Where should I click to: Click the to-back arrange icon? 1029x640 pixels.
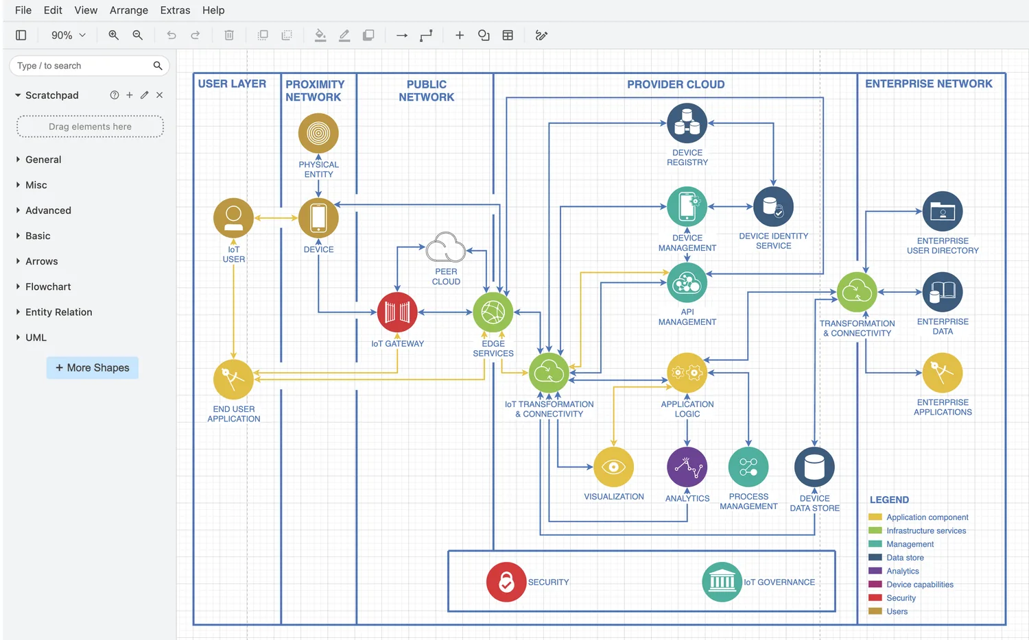click(x=287, y=35)
